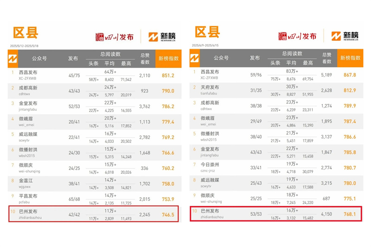Select the 四川发布 calligraphy logo on the right
Screen dimensions: 371x247
tap(302, 37)
